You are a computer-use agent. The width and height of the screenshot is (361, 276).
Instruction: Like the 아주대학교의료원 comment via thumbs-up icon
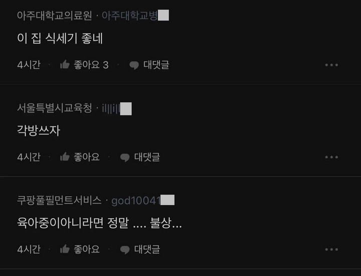pyautogui.click(x=65, y=65)
